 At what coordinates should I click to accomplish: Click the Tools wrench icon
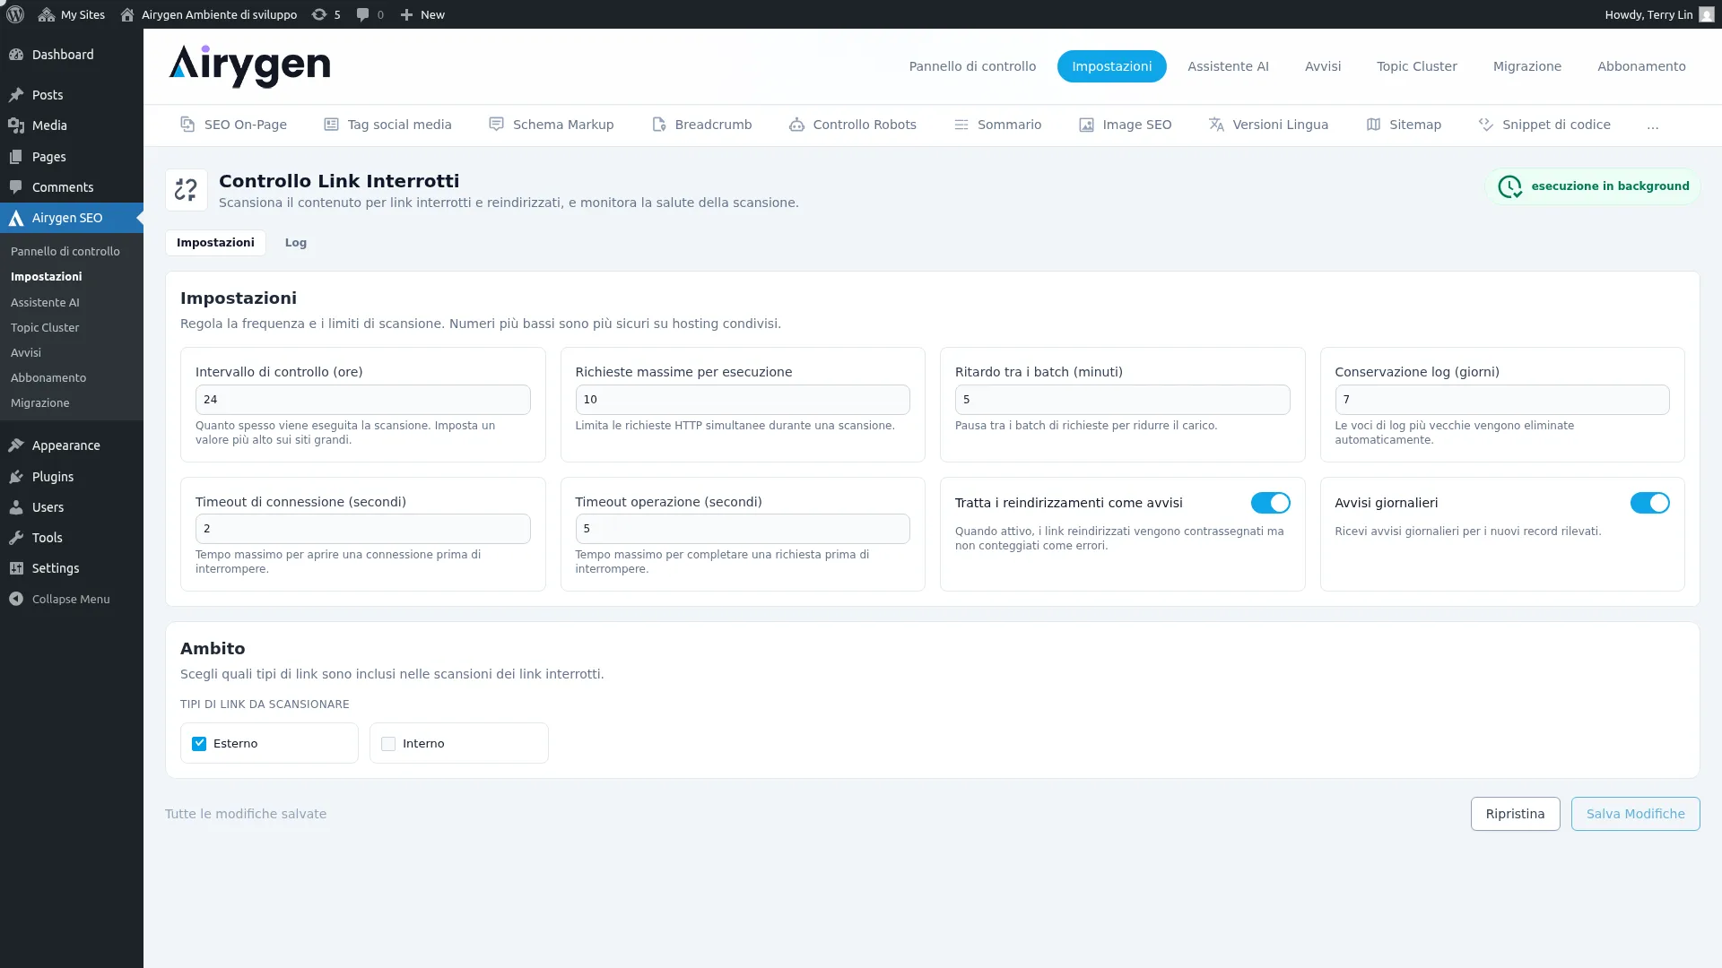click(x=16, y=538)
